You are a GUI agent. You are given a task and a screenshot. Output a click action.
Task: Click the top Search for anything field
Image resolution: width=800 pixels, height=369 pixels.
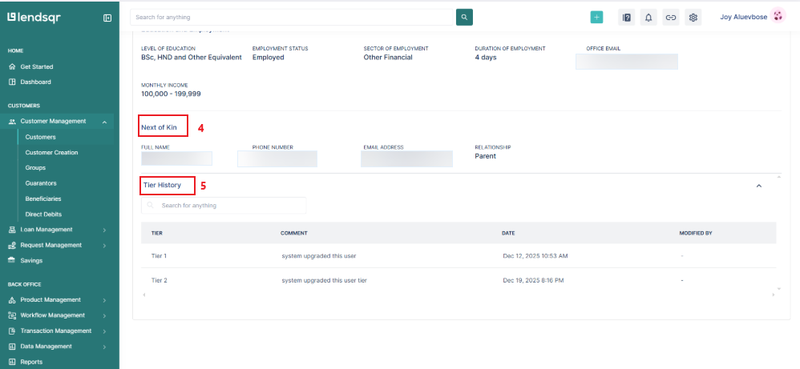click(x=292, y=17)
